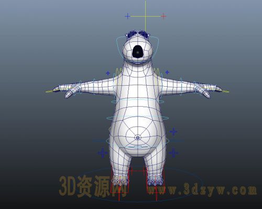Image resolution: width=262 pixels, height=209 pixels.
Task: Select the blue cross near right shoulder
Action: coord(167,72)
